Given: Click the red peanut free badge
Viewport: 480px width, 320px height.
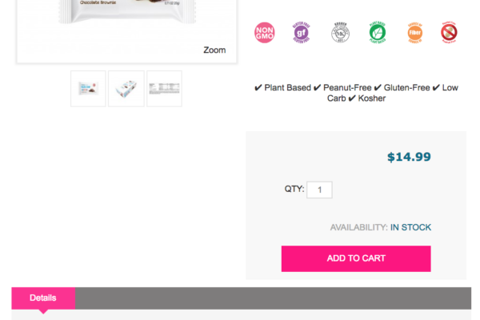Looking at the screenshot, I should tap(449, 32).
